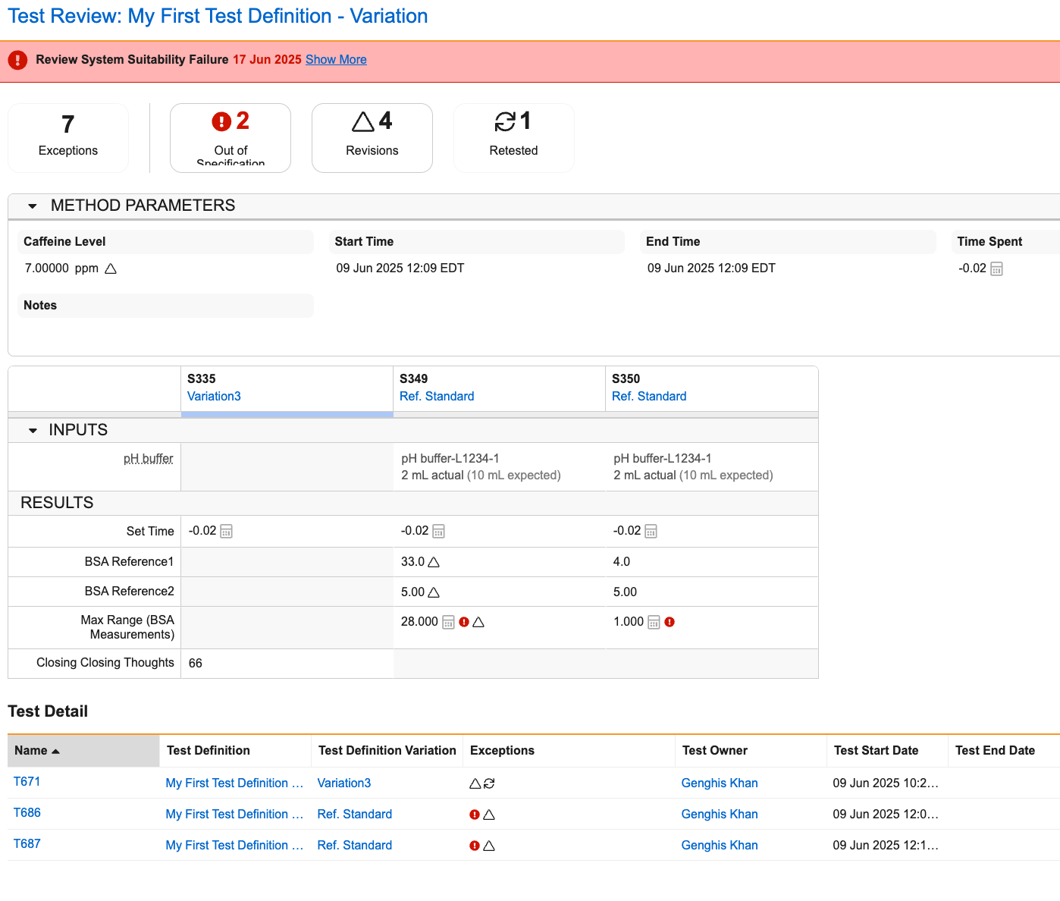Click the 17 Jun 2025 failure date
The height and width of the screenshot is (901, 1060).
point(267,59)
